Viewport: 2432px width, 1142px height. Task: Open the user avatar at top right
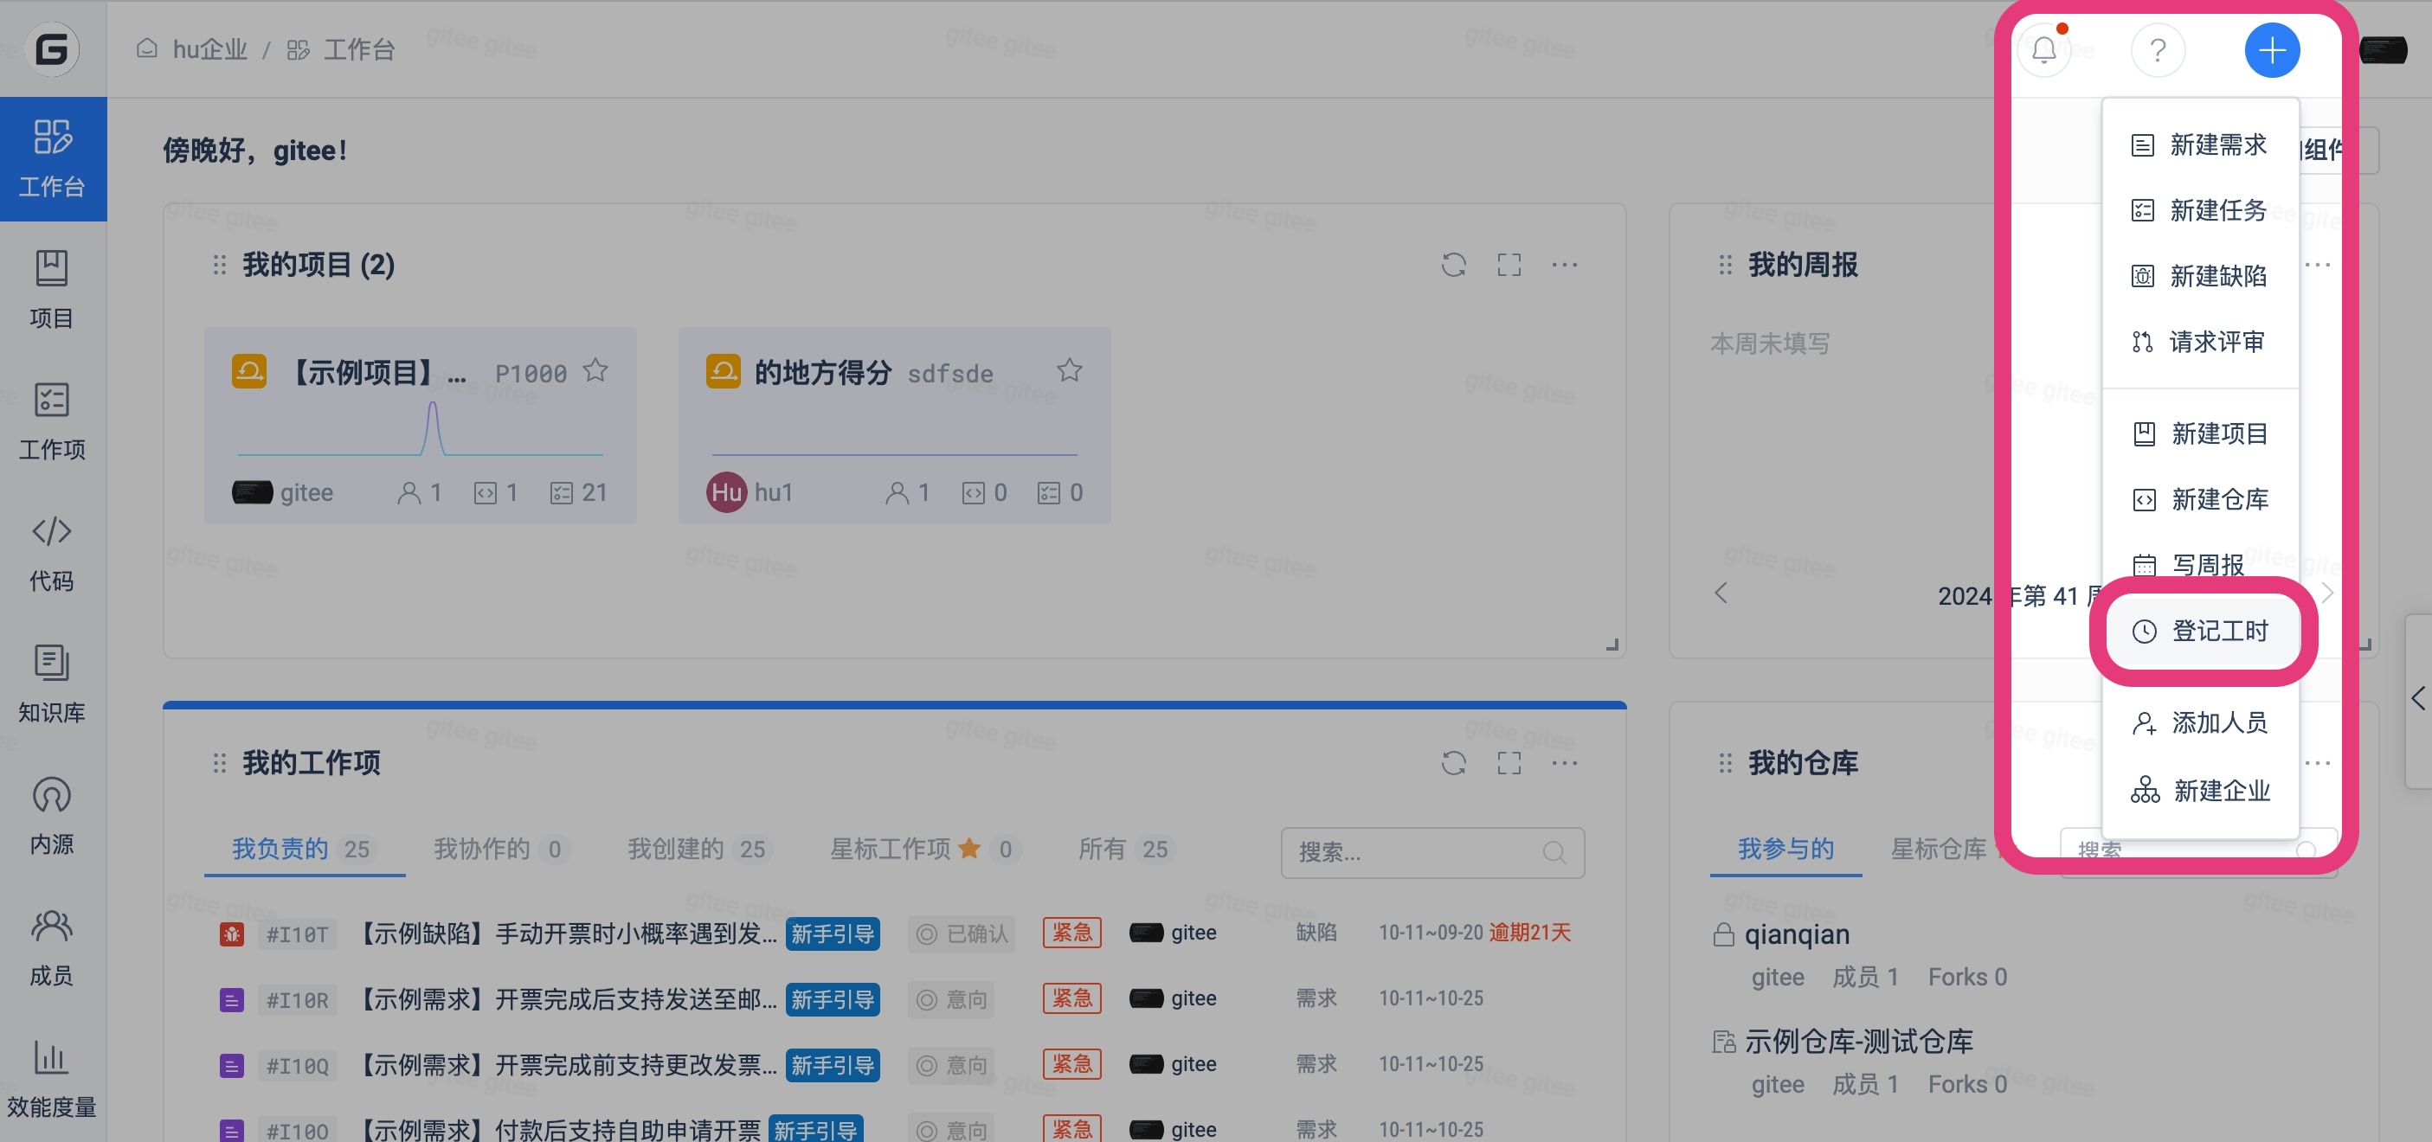click(x=2383, y=49)
